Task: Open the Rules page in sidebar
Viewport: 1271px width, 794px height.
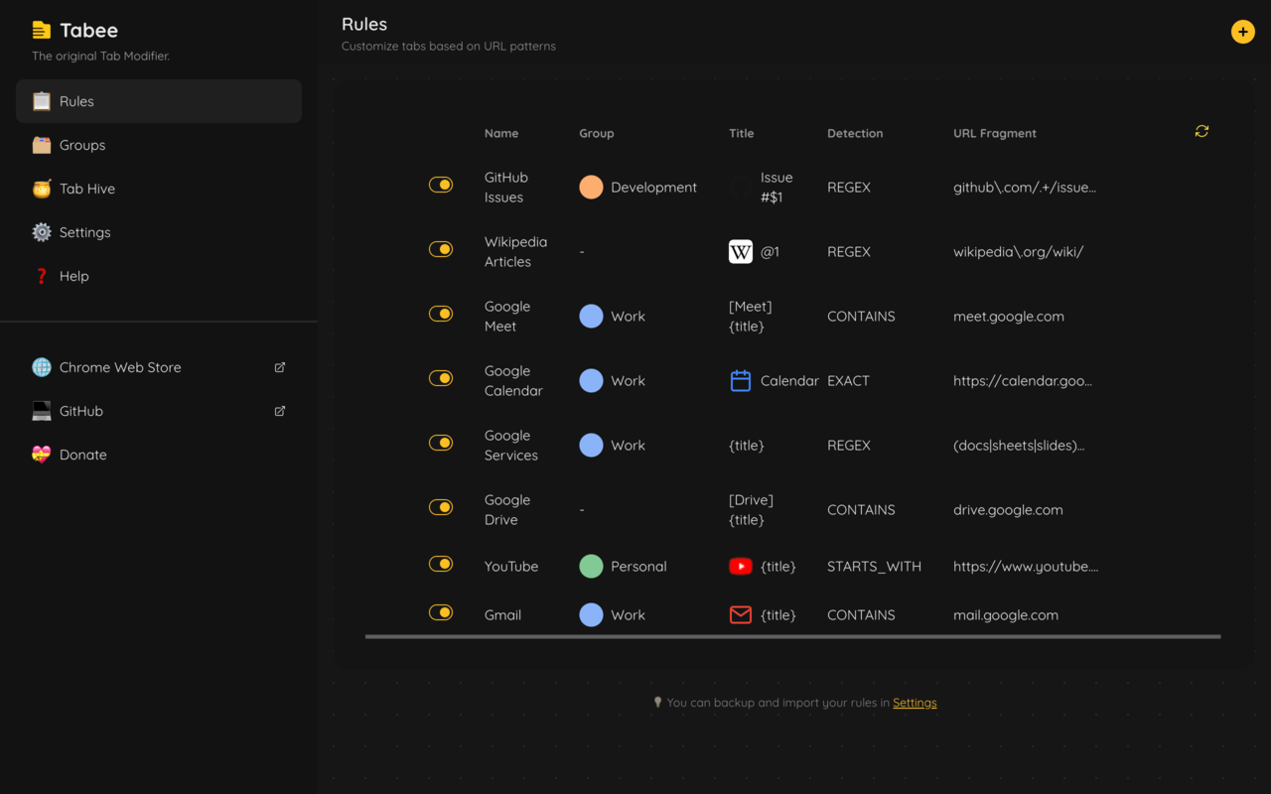Action: 159,101
